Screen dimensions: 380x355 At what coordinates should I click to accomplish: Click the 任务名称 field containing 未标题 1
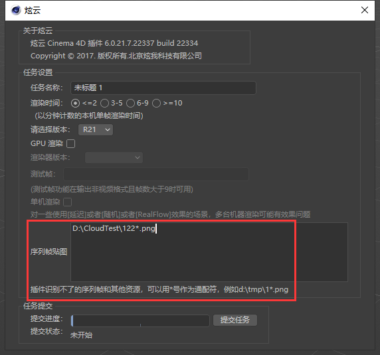[163, 88]
